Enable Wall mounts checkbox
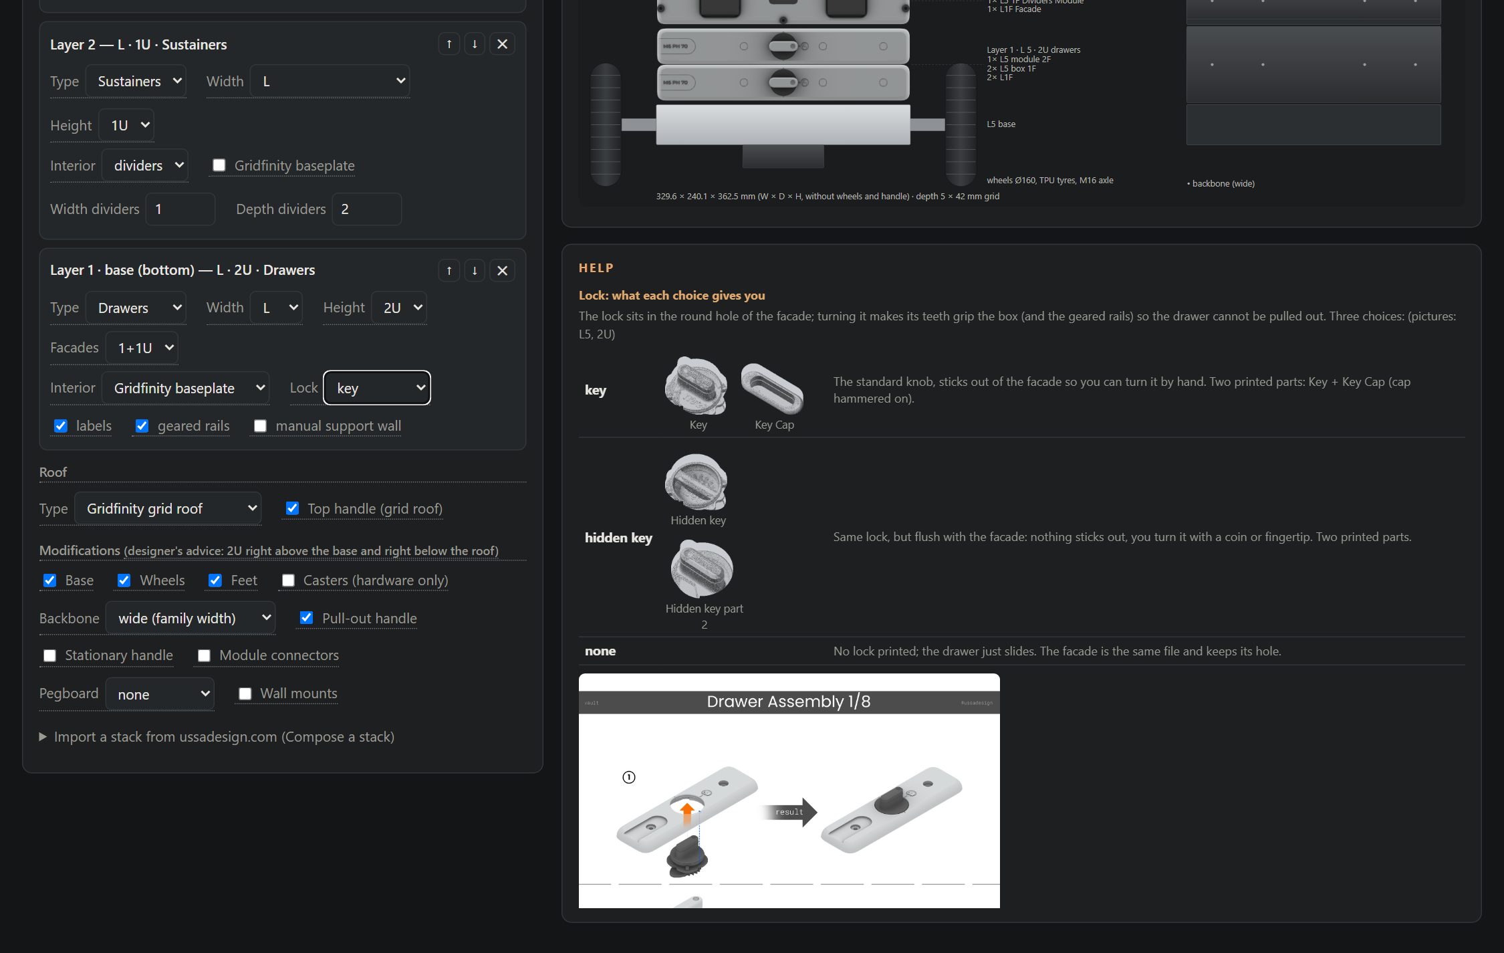Viewport: 1504px width, 953px height. pos(245,694)
